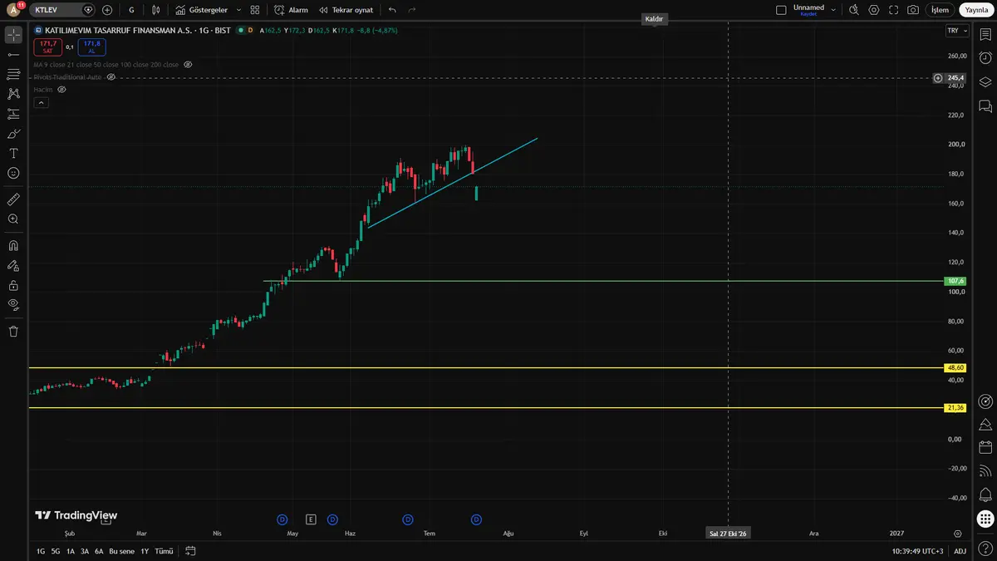
Task: Select the 1A time range
Action: tap(71, 551)
